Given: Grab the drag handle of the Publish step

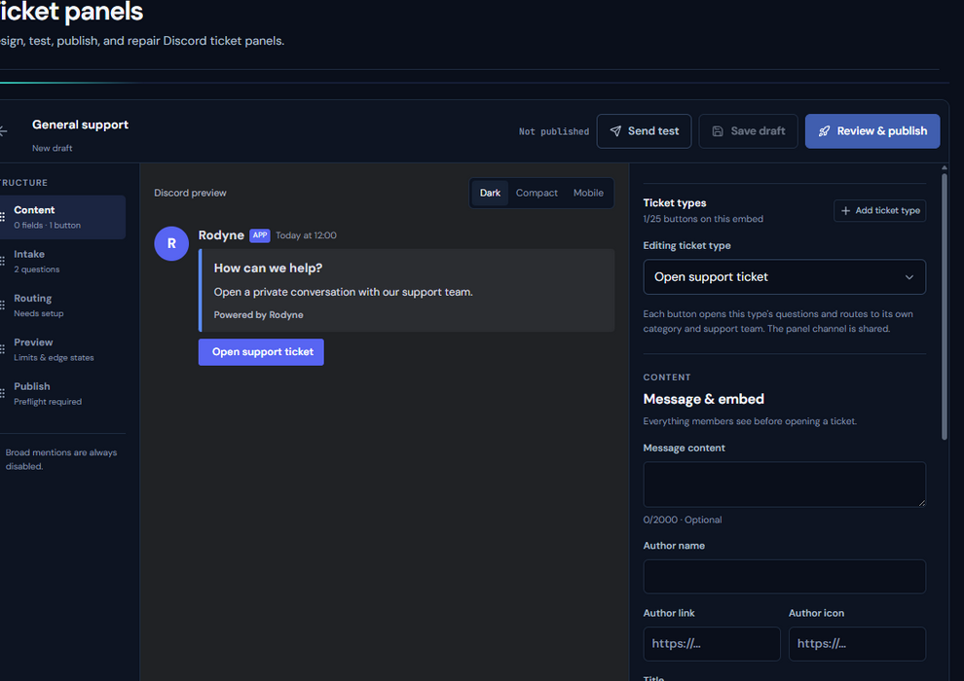Looking at the screenshot, I should (3, 394).
